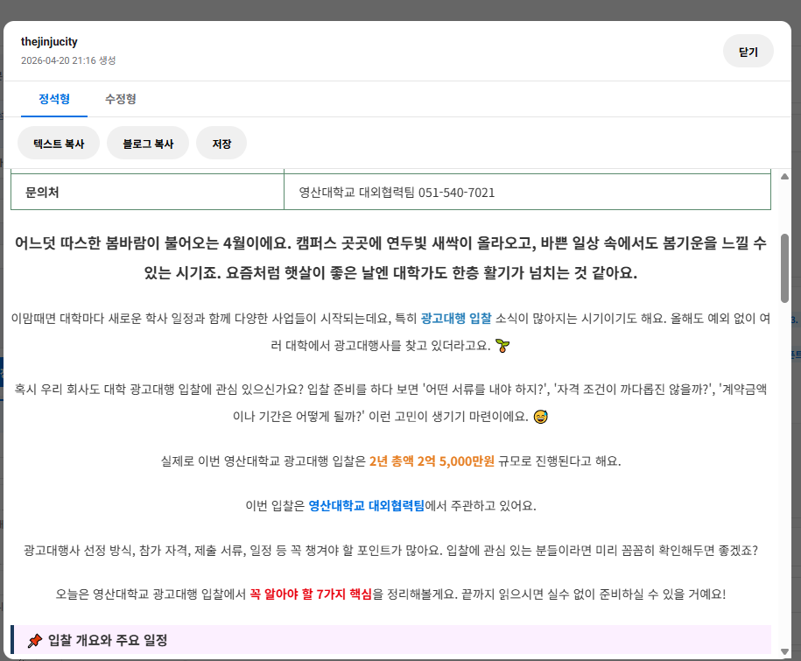Click red 꼭 알아야 할 7가지 핵심 text
Viewport: 801px width, 661px height.
point(311,594)
